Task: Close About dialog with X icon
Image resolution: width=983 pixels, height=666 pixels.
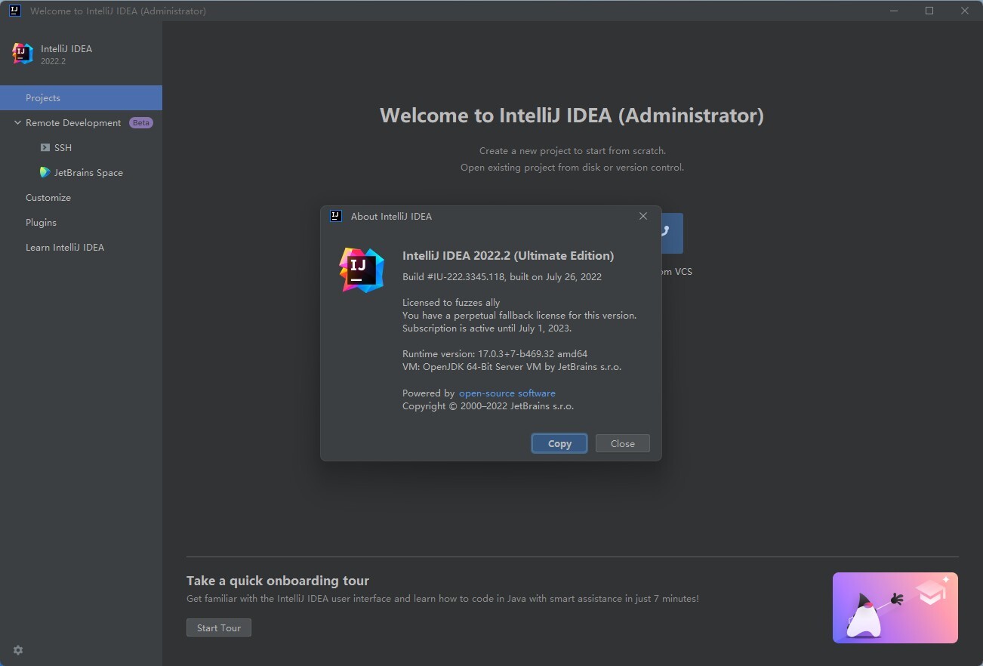Action: point(643,216)
